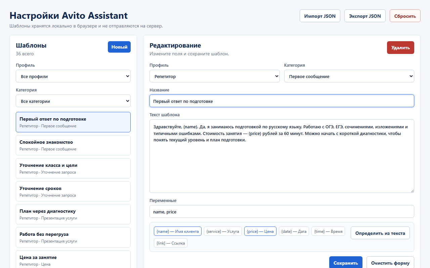Click the Шаблоны panel heading

pyautogui.click(x=31, y=45)
